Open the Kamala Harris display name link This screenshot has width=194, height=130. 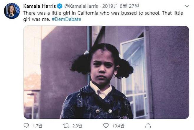coord(39,6)
